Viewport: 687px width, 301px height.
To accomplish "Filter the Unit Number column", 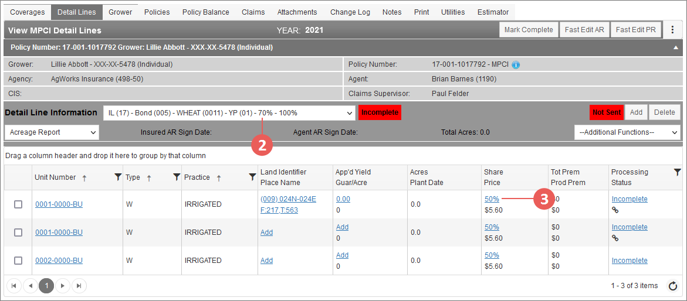I will [x=117, y=177].
